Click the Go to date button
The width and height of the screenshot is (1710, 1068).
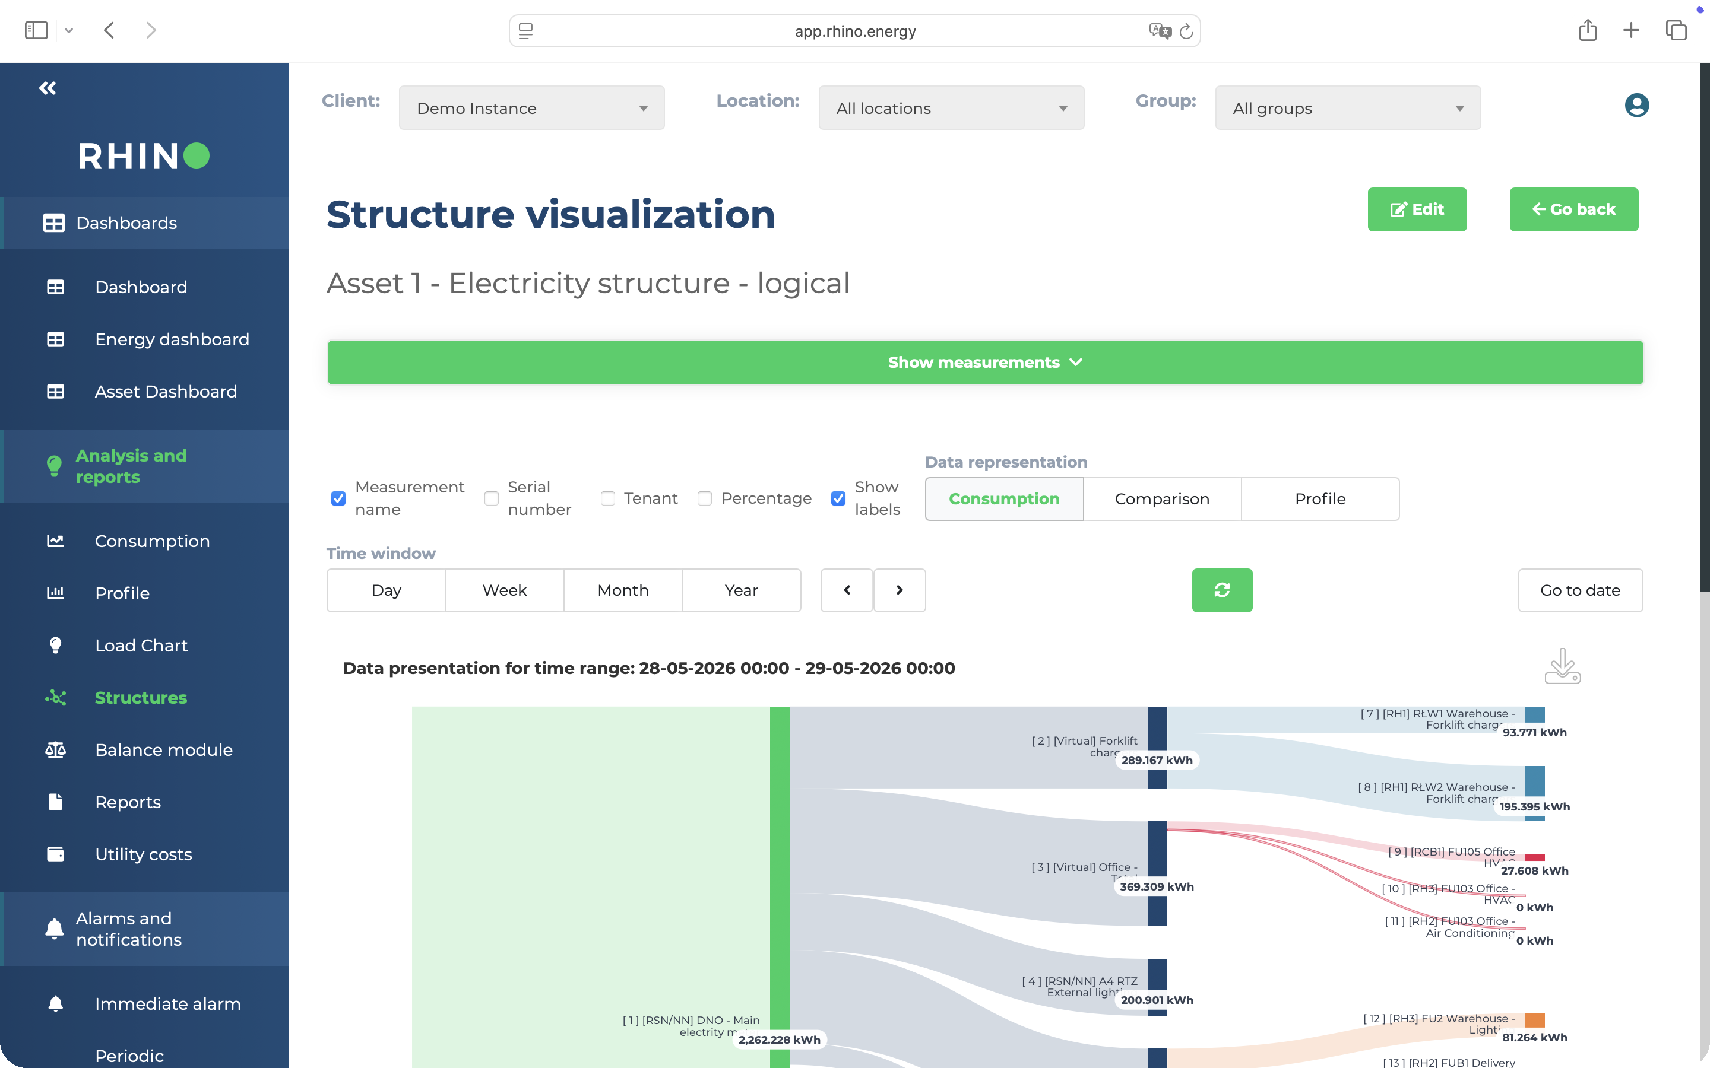pos(1580,590)
